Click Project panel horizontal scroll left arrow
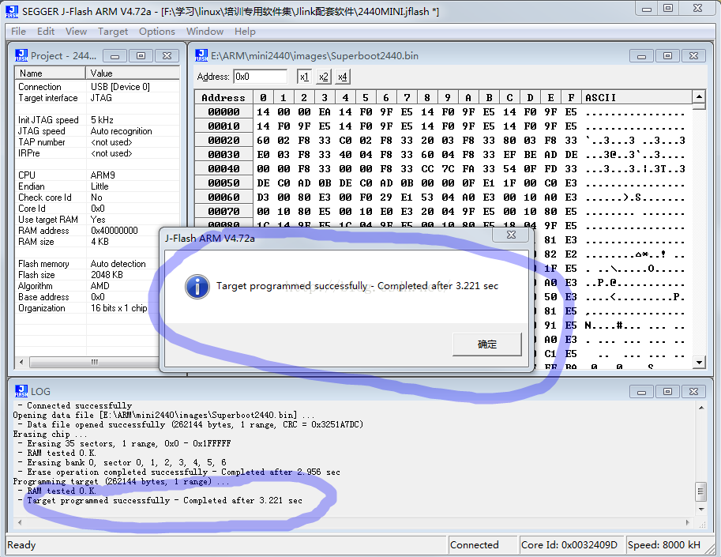Viewport: 721px width, 557px height. (x=21, y=362)
